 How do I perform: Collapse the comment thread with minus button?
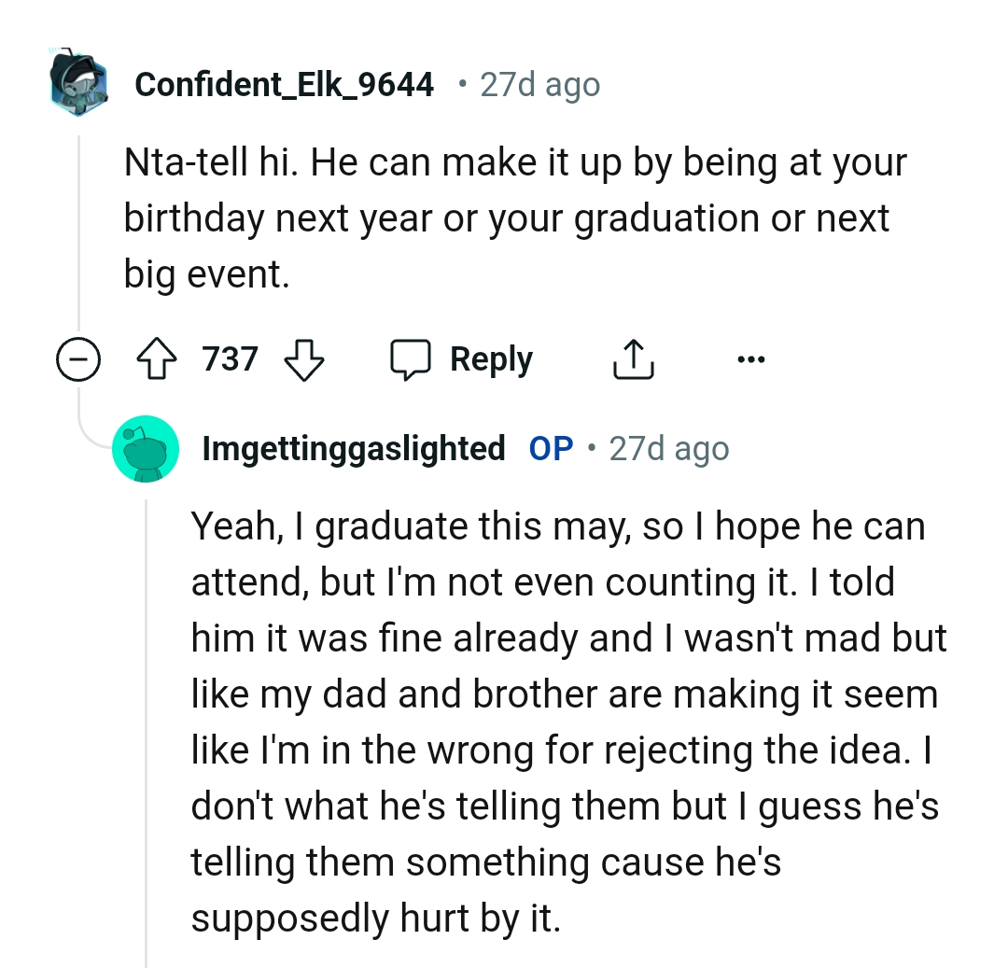click(79, 358)
